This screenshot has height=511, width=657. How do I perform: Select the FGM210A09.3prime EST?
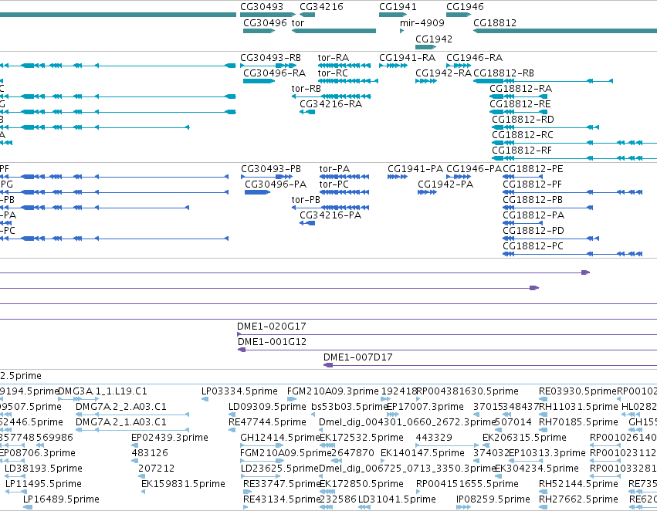tap(292, 399)
